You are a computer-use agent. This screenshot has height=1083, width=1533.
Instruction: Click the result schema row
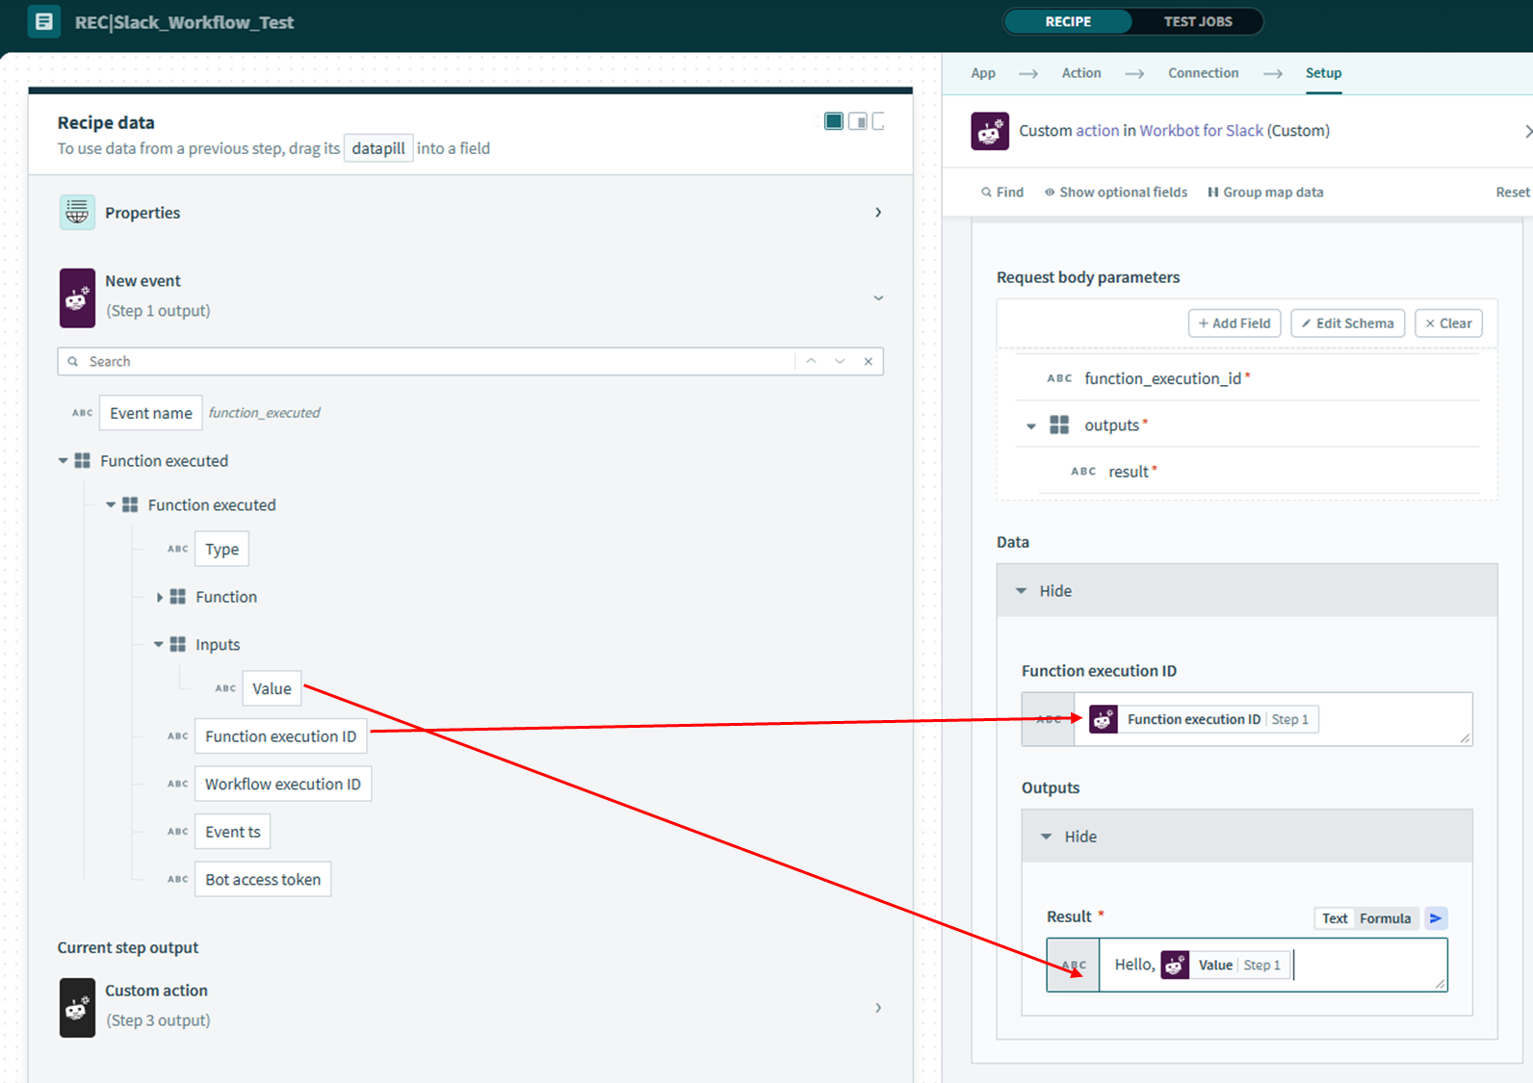[x=1259, y=472]
